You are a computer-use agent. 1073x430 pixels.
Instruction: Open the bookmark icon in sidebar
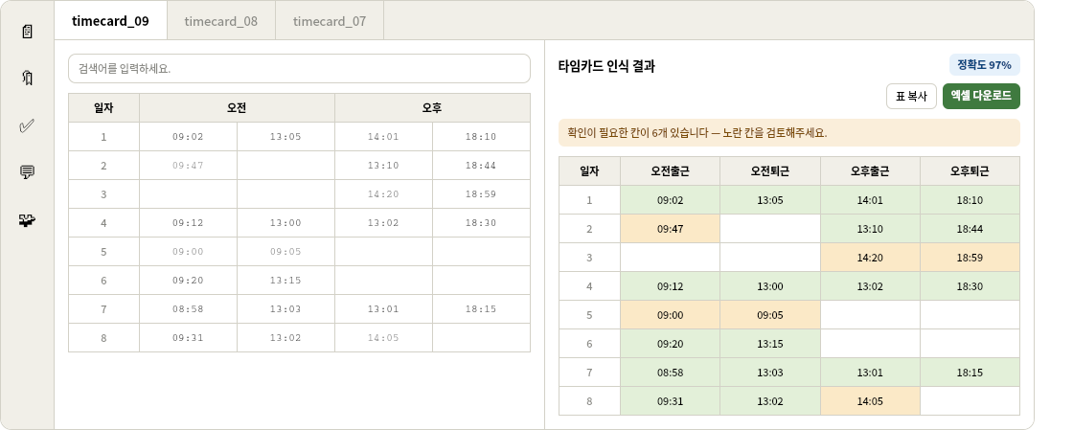point(28,78)
